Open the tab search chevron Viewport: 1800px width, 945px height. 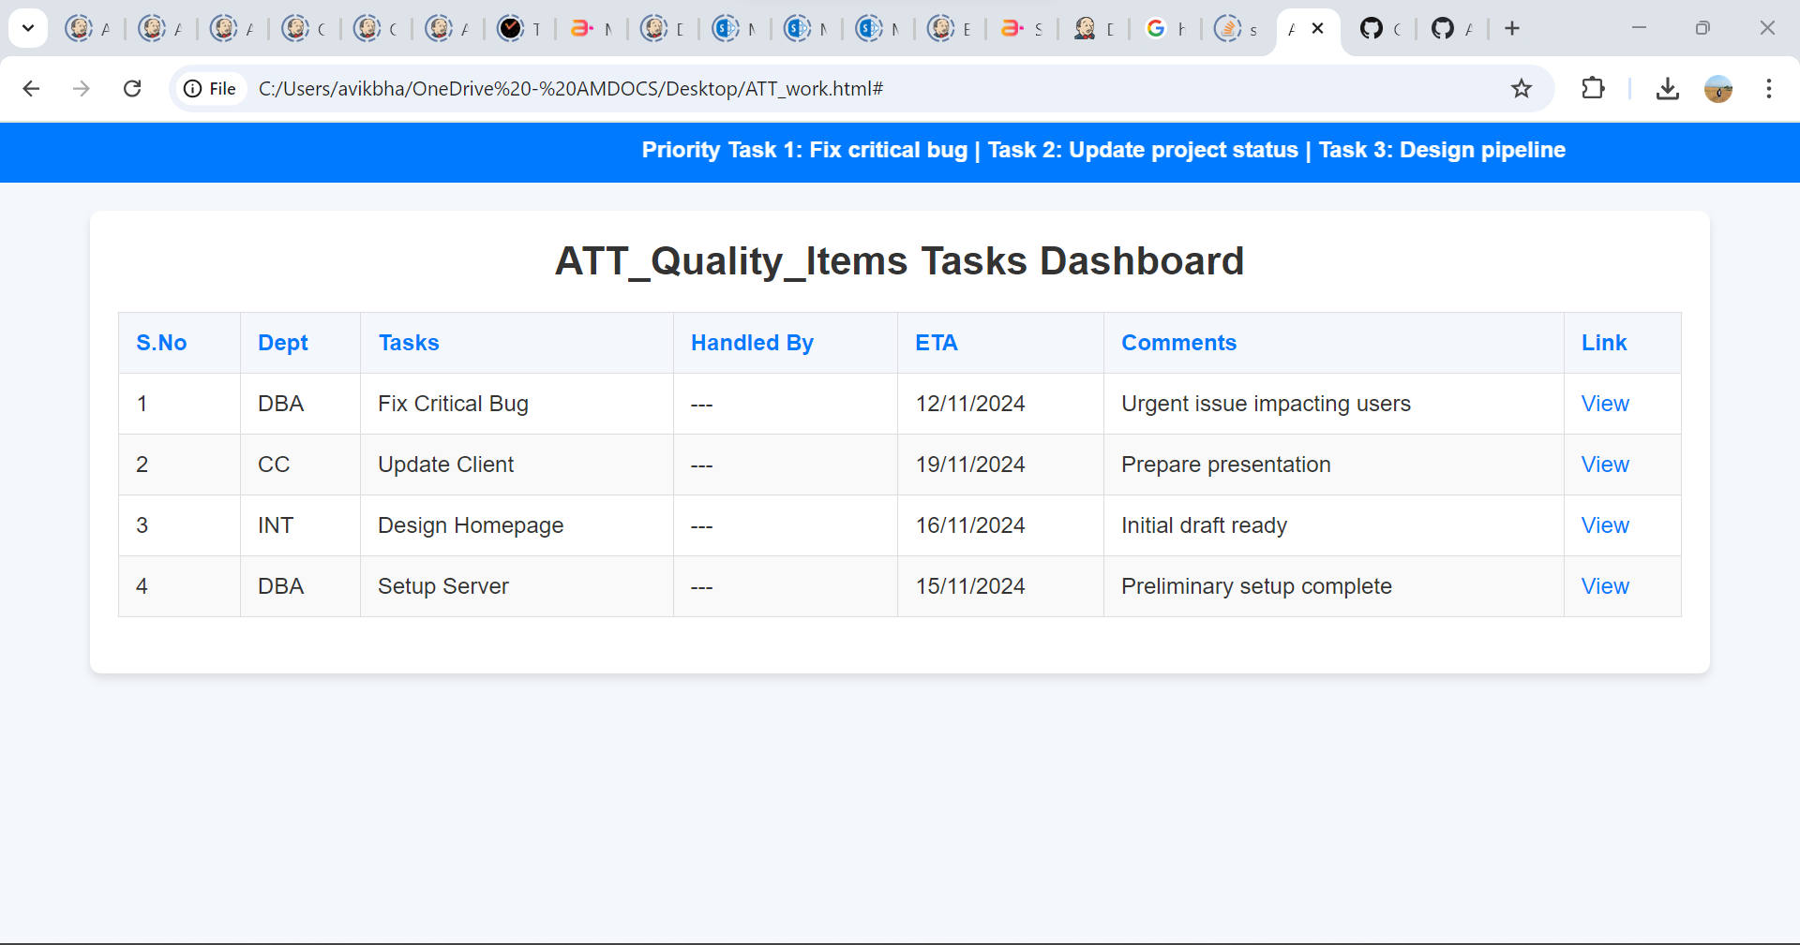click(28, 28)
